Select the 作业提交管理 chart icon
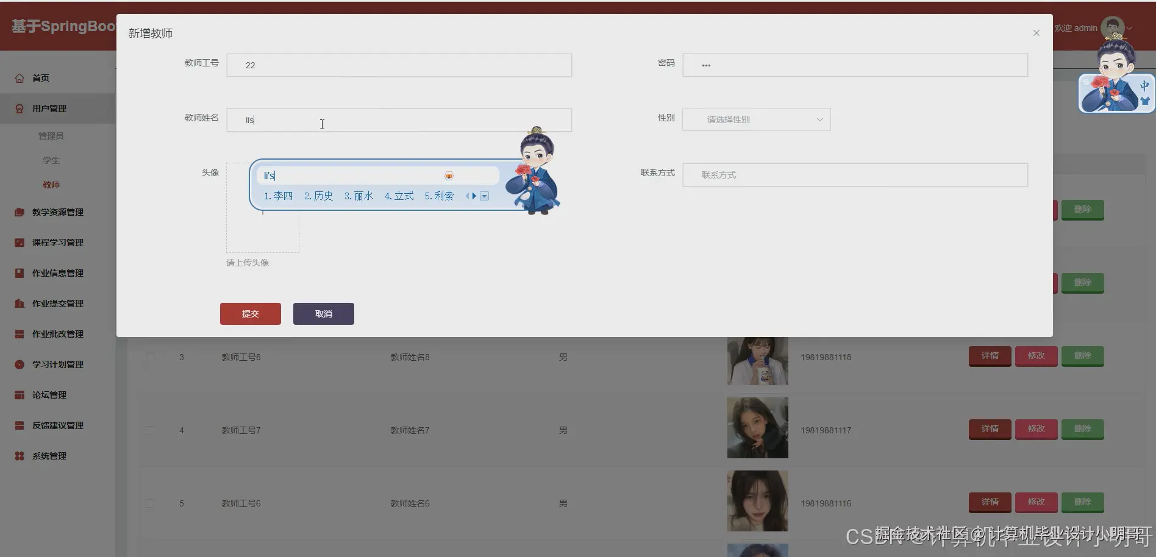Screen dimensions: 1156x557 (x=19, y=303)
